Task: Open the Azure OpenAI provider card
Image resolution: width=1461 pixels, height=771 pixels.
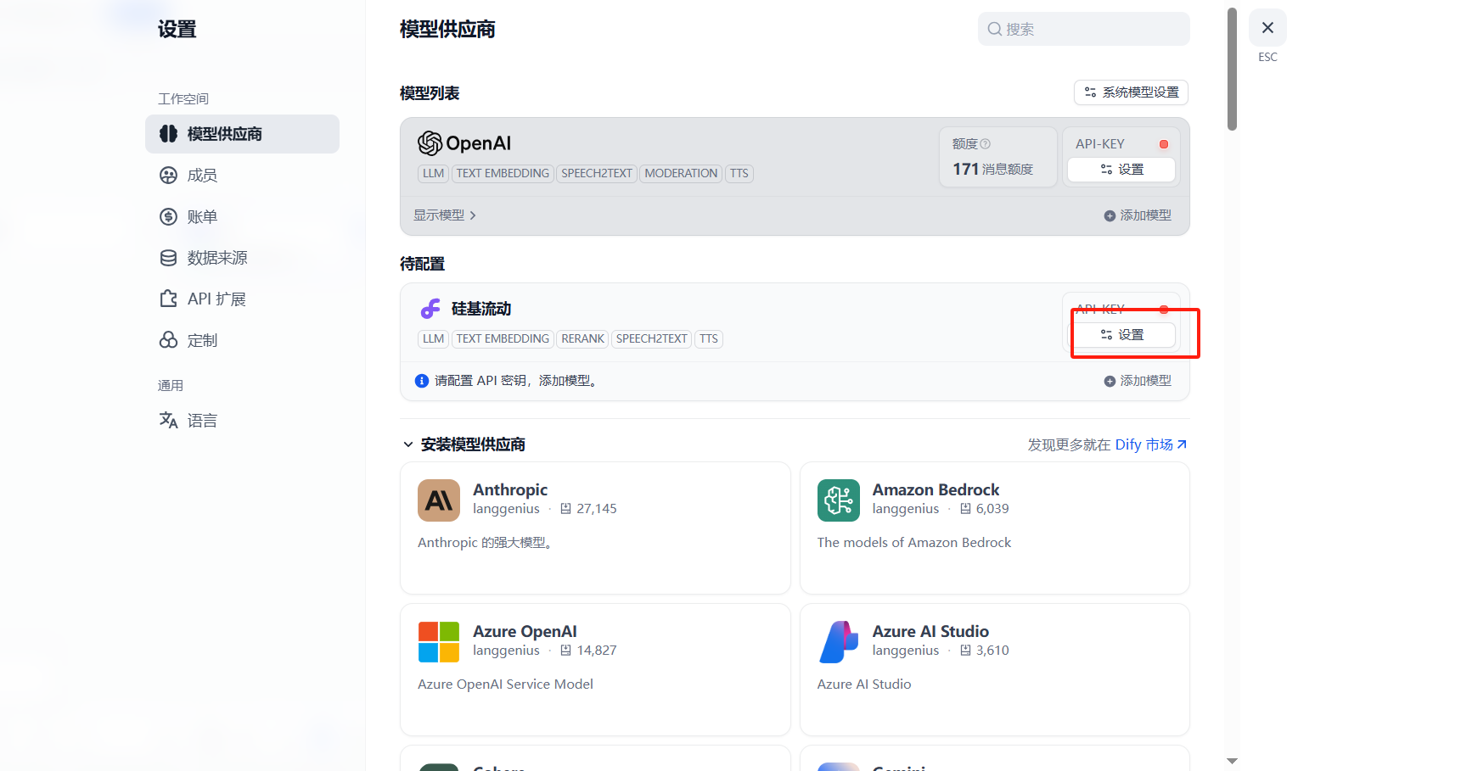Action: (x=595, y=669)
